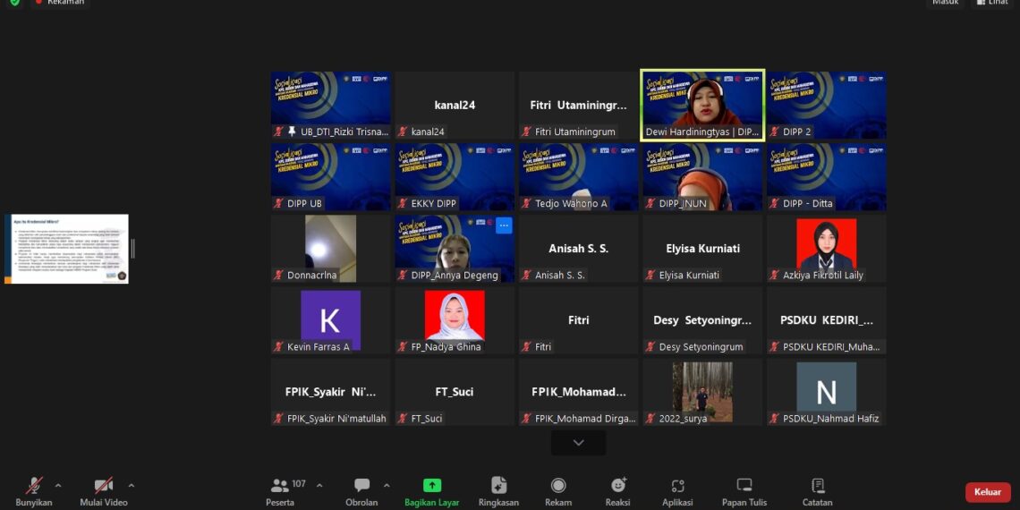Screen dimensions: 1020x510
Task: Start camera with Mulai Video button
Action: 104,486
